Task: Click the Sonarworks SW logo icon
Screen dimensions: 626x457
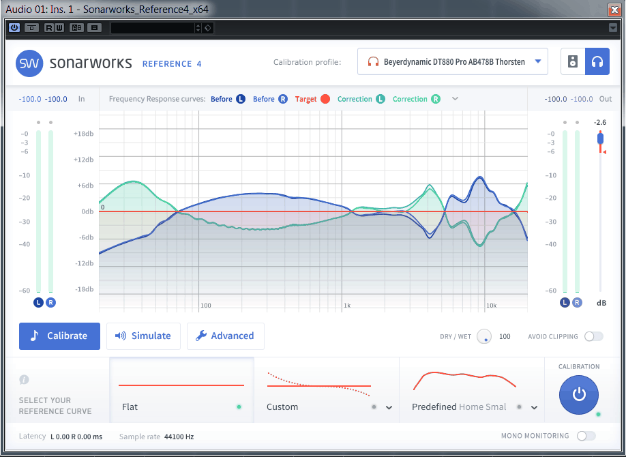Action: [x=29, y=63]
